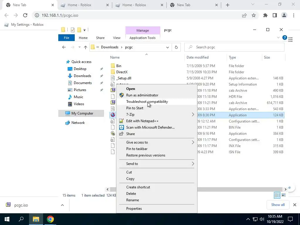Open the File ribbon tab
Screen dimensions: 300x225
coord(67,38)
